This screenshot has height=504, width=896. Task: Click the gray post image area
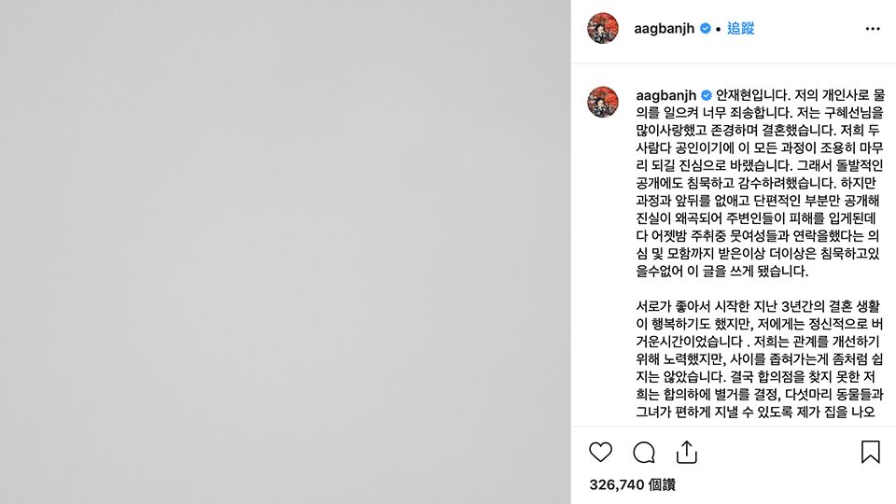[x=286, y=252]
